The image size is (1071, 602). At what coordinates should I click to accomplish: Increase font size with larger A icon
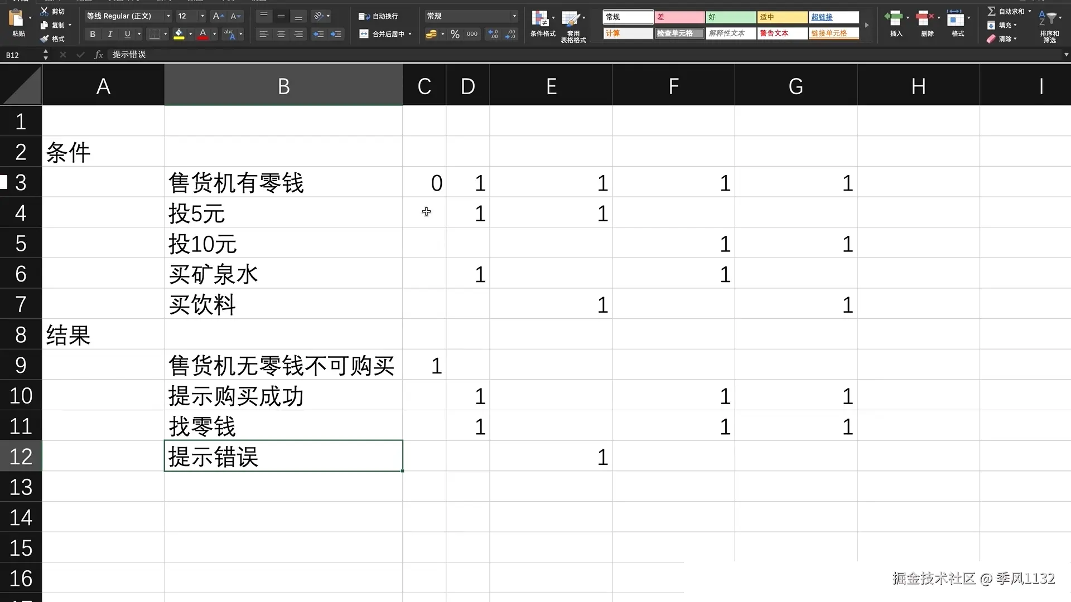(218, 16)
